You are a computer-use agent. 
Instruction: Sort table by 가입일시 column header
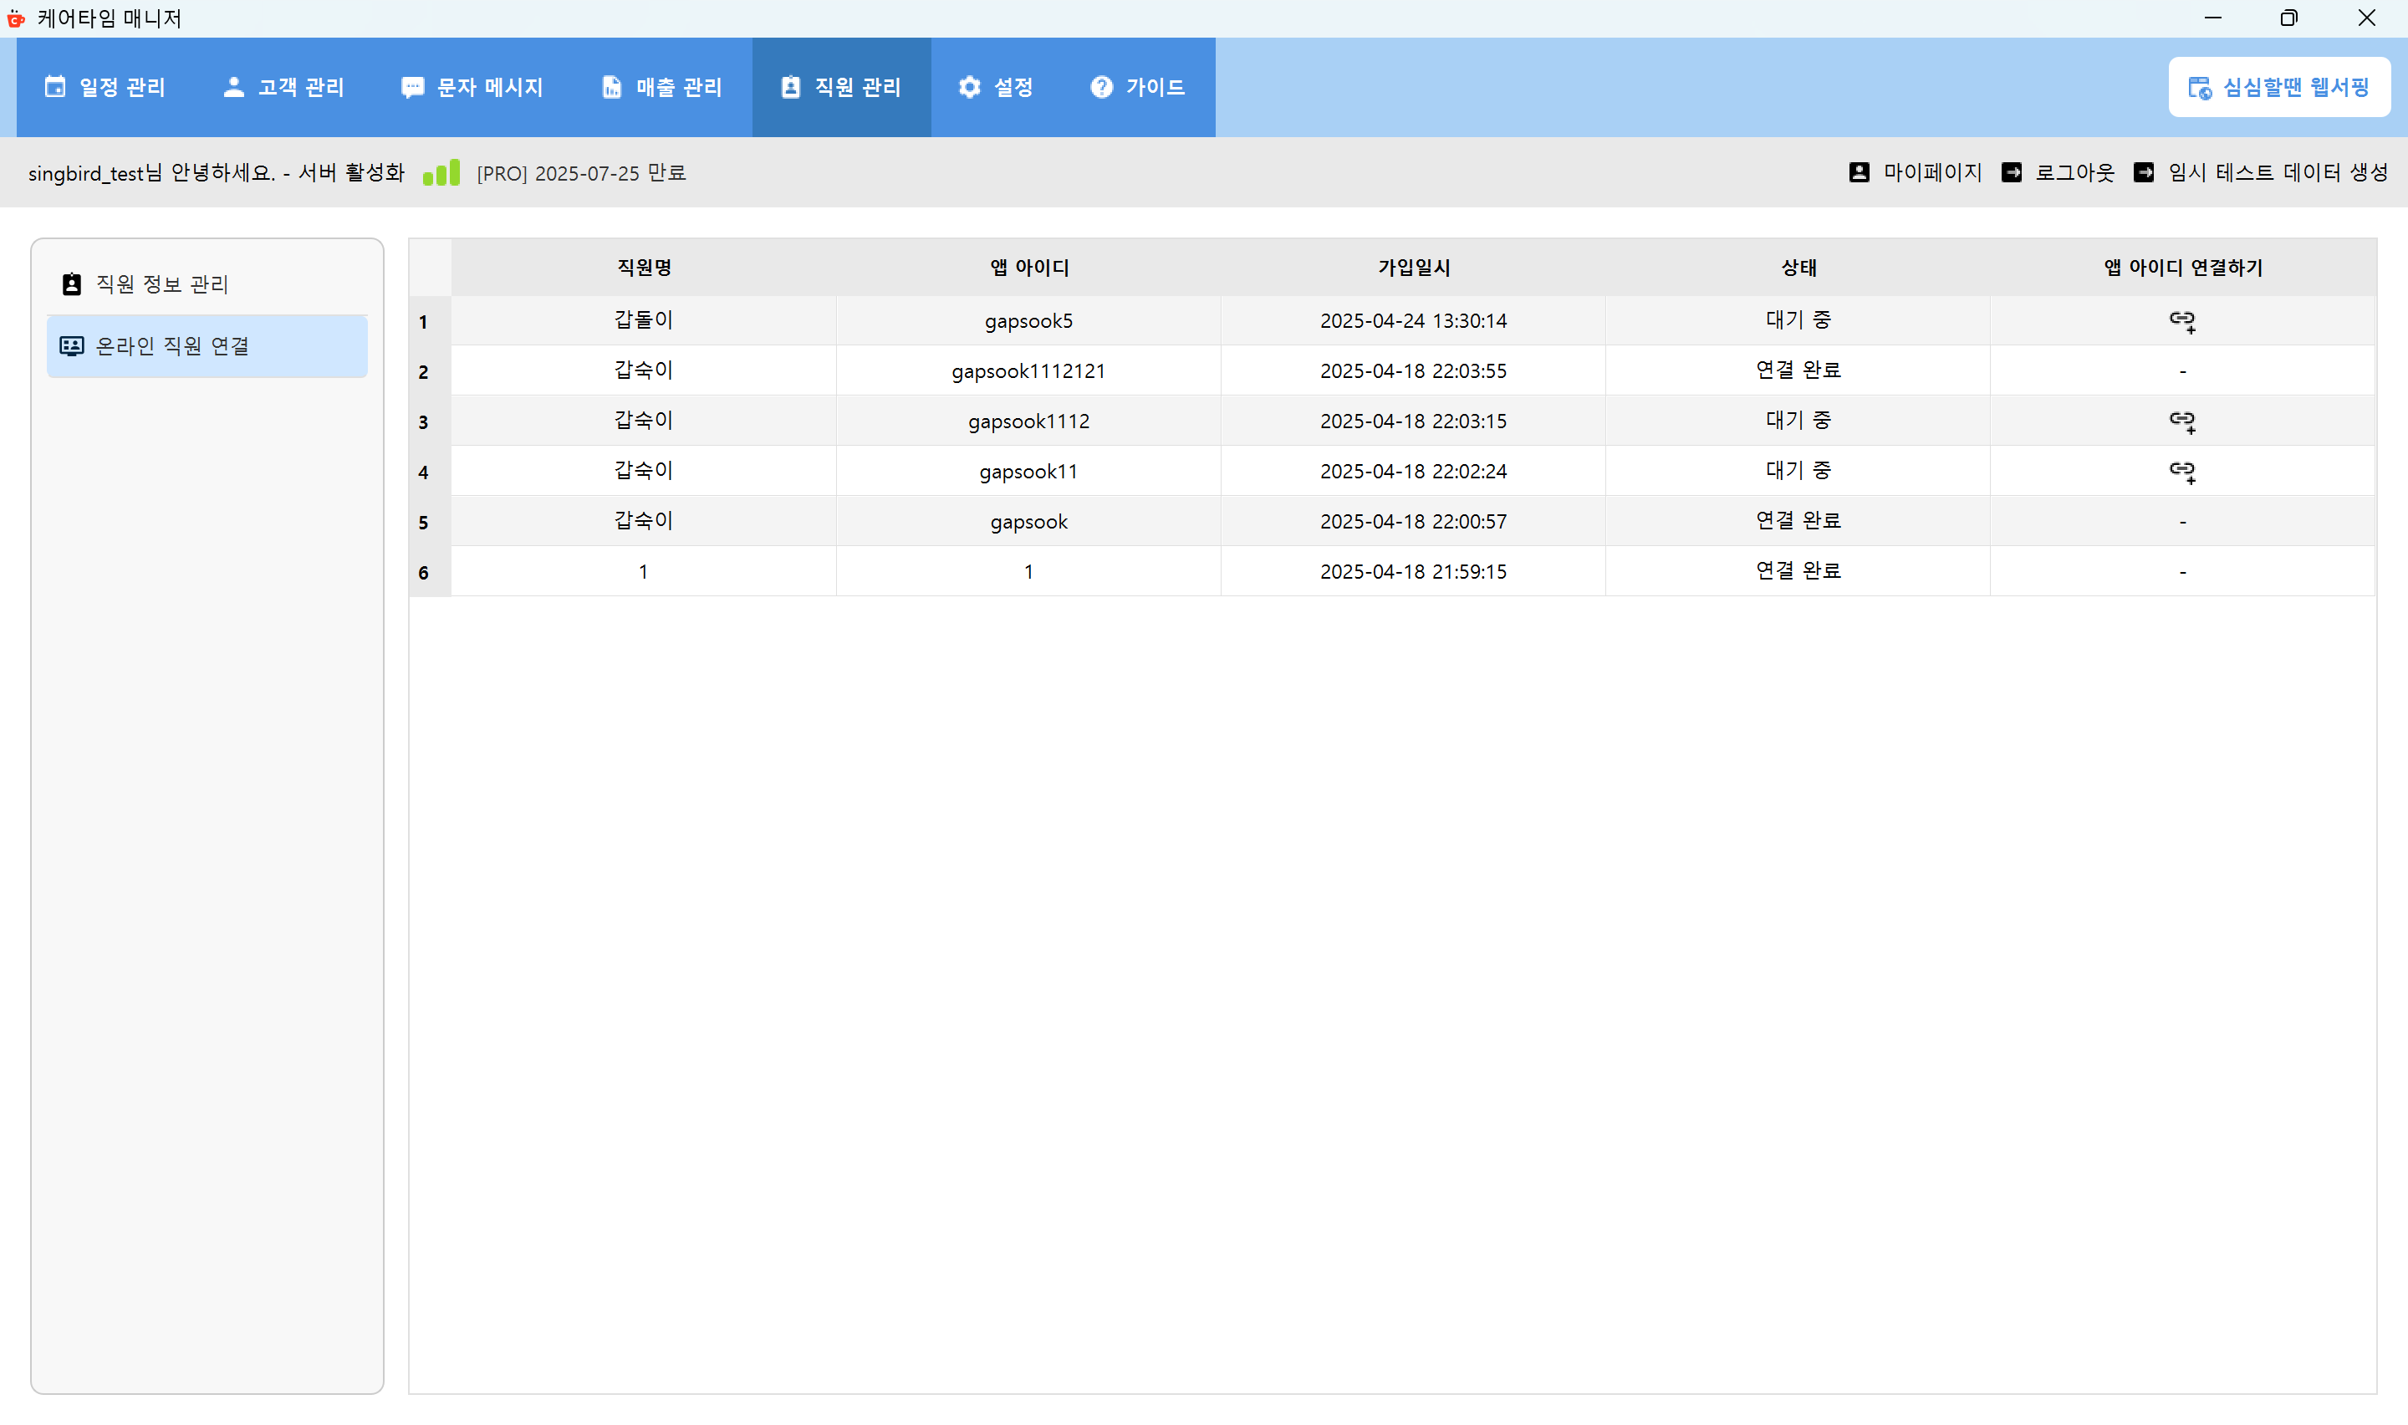tap(1412, 268)
